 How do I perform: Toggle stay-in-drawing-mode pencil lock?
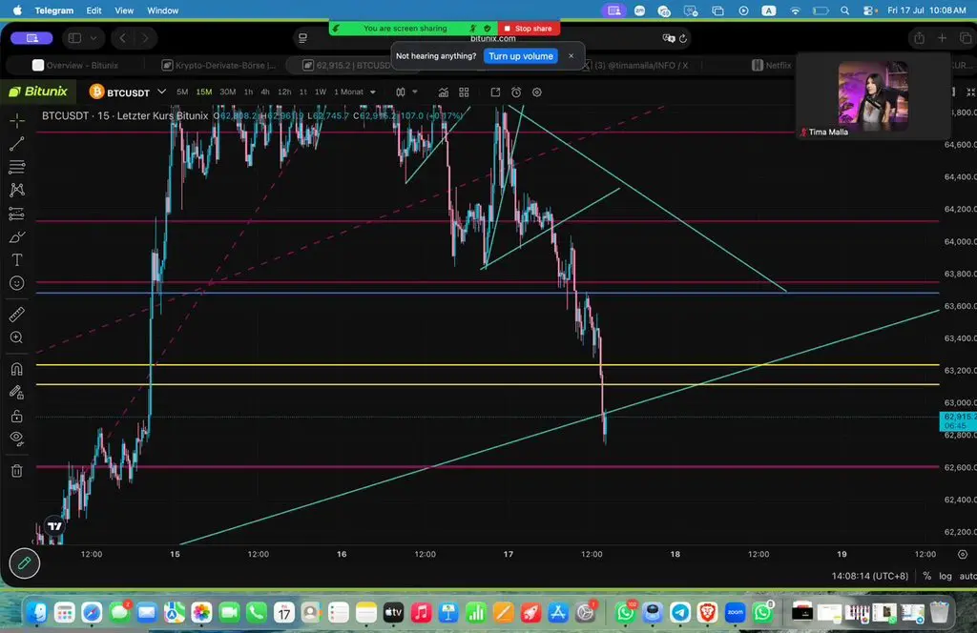point(17,392)
